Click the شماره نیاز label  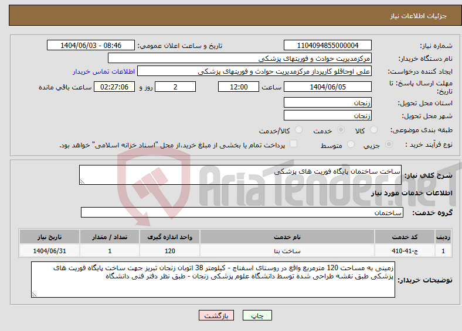436,46
